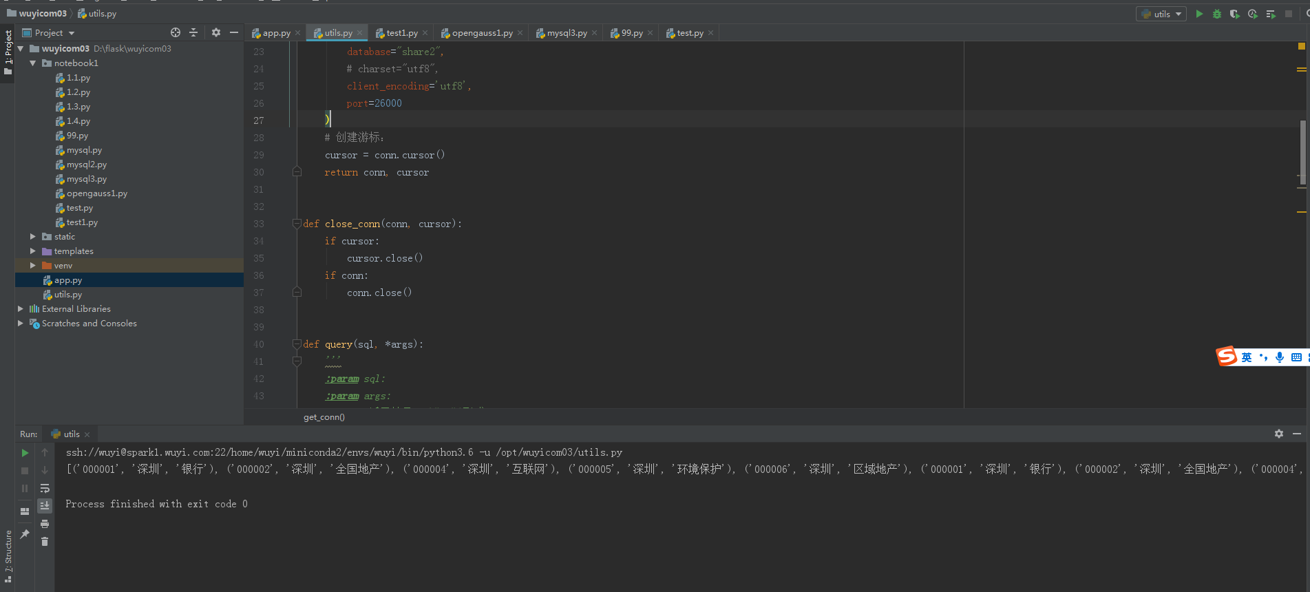Click the Profile run icon in toolbar
Screen dimensions: 1310x592
(1253, 14)
